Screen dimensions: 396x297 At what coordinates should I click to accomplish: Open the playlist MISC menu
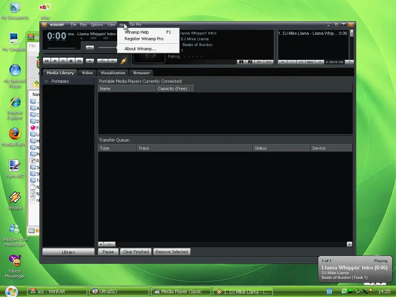pyautogui.click(x=311, y=62)
